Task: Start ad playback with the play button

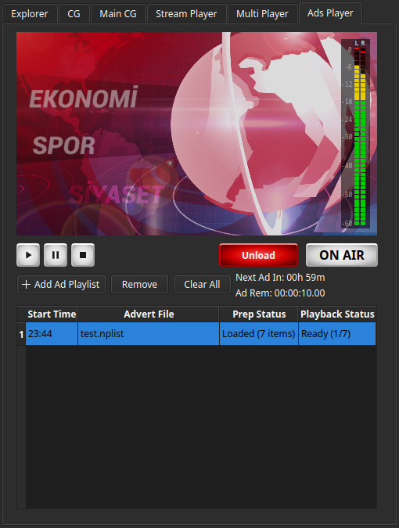Action: click(x=28, y=255)
